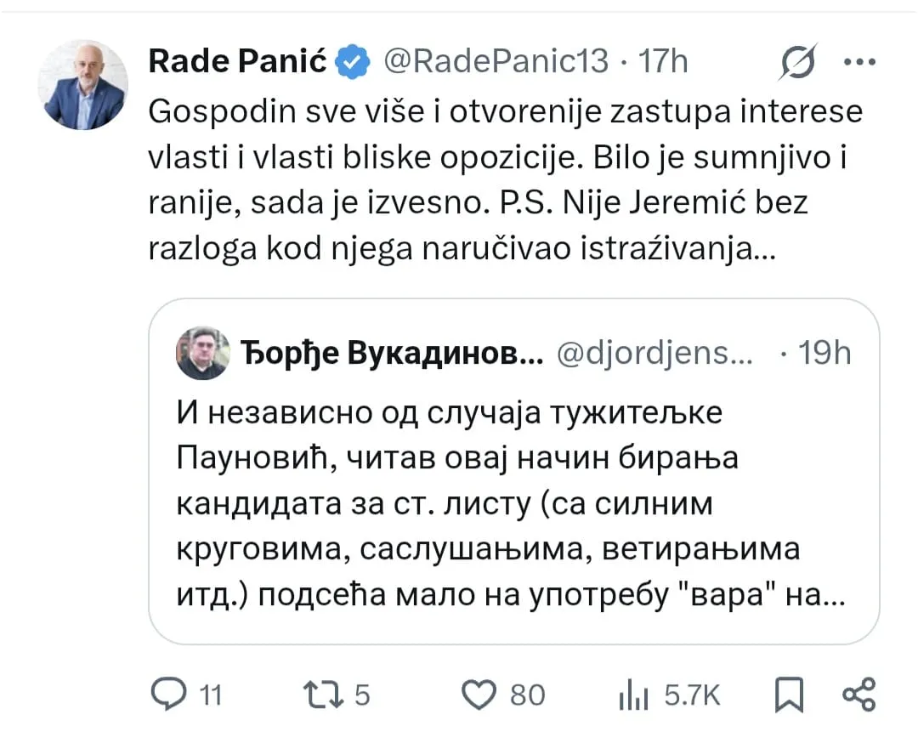Screen dimensions: 918x743
Task: Expand quoted tweet text about Пауновић
Action: [x=511, y=503]
